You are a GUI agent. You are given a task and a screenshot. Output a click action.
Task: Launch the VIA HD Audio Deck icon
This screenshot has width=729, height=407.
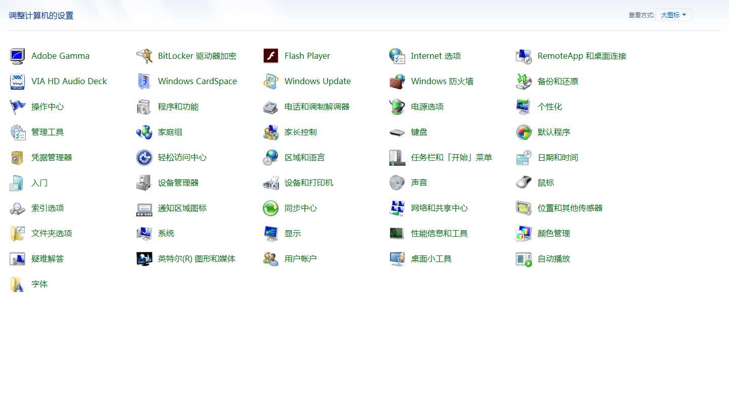point(18,81)
